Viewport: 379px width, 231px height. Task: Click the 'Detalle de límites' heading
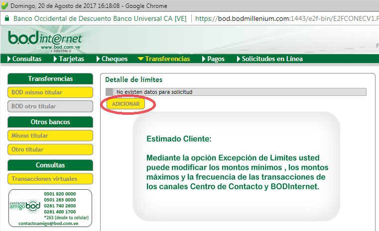tap(133, 79)
